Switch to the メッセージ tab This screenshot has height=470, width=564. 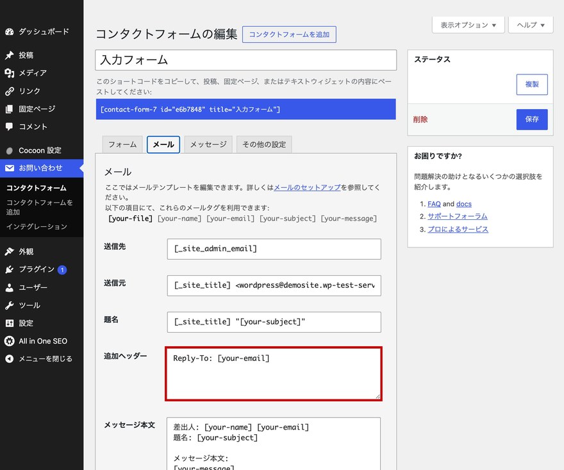(208, 144)
